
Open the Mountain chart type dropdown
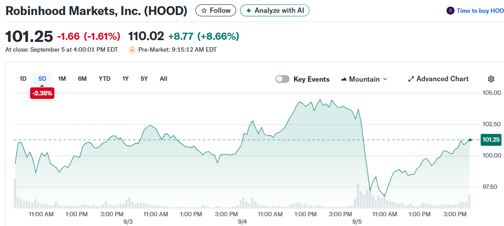pos(364,79)
